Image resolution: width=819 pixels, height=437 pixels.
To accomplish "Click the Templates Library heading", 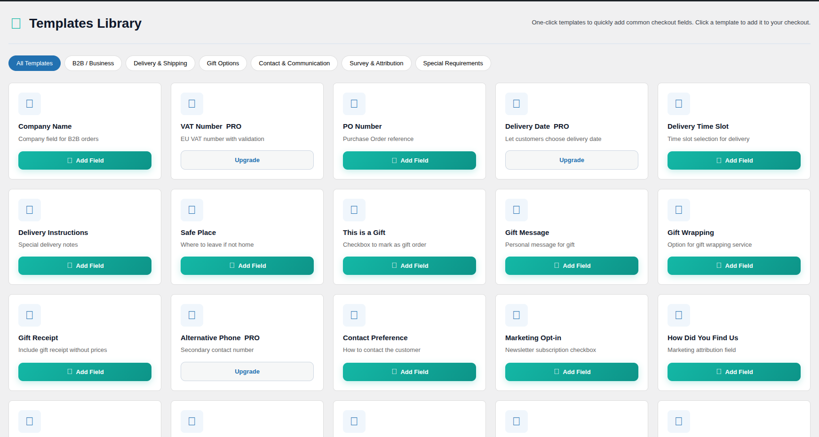I will coord(85,23).
